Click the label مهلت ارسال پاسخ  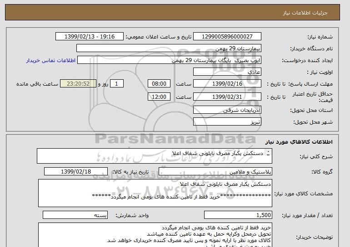point(310,84)
